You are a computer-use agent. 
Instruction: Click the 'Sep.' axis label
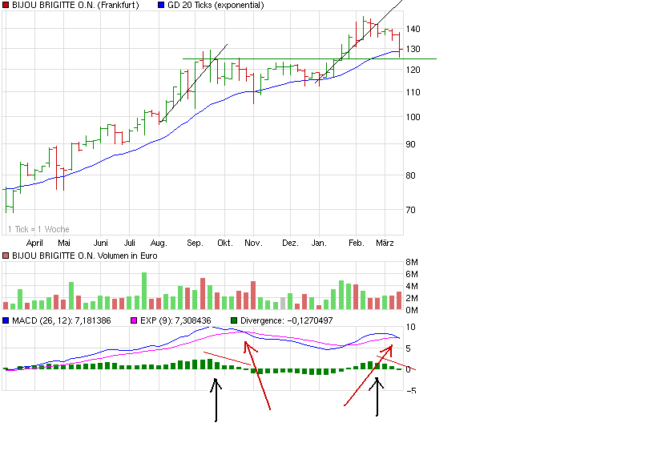tap(195, 243)
